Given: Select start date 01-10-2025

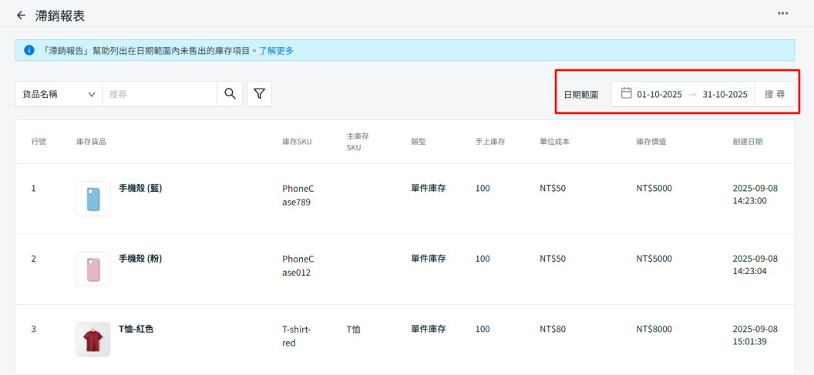Looking at the screenshot, I should point(659,95).
